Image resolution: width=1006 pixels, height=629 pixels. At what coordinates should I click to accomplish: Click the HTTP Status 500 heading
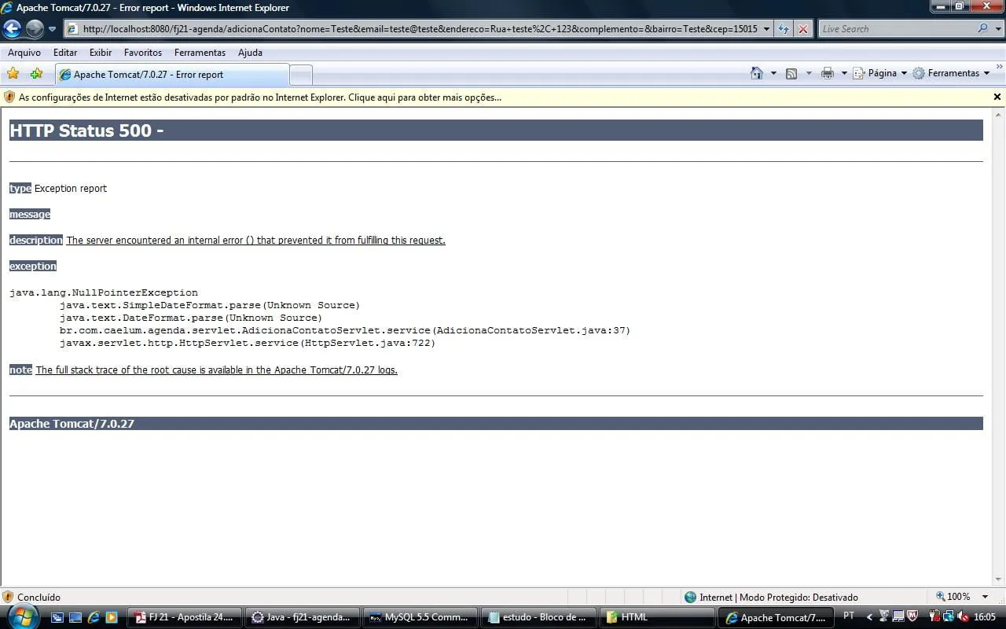(x=86, y=131)
